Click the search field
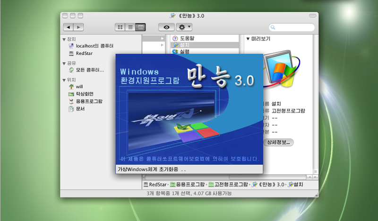The width and height of the screenshot is (378, 221). (x=292, y=27)
